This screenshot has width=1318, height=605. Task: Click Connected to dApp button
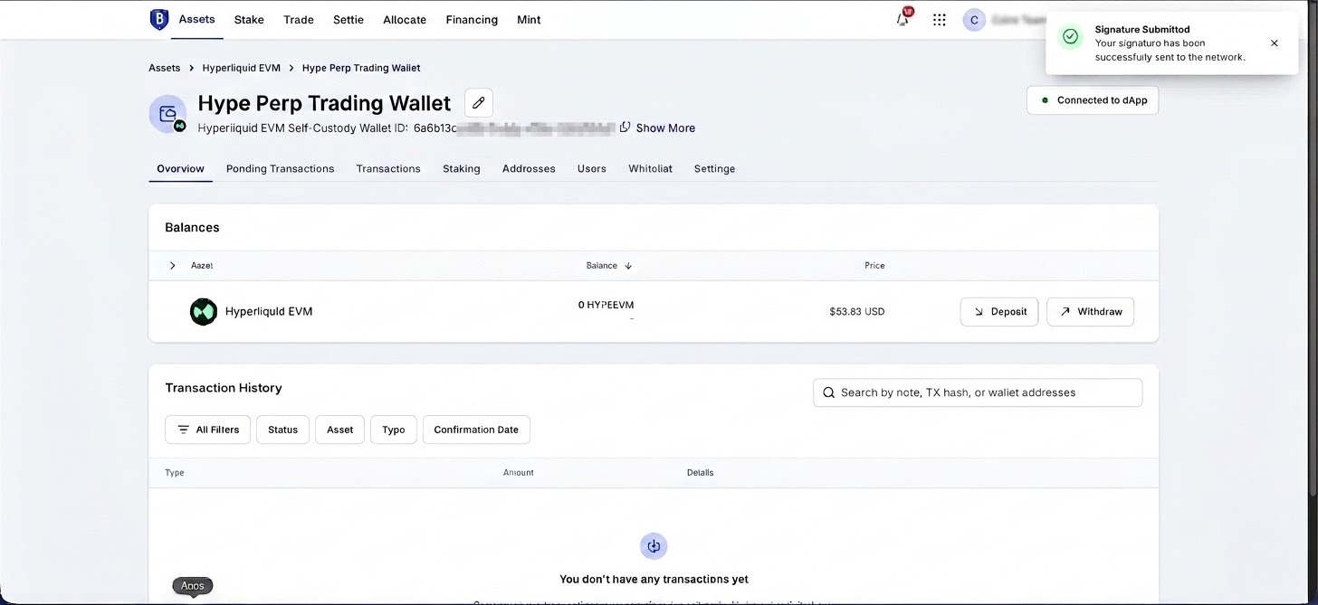[1093, 100]
